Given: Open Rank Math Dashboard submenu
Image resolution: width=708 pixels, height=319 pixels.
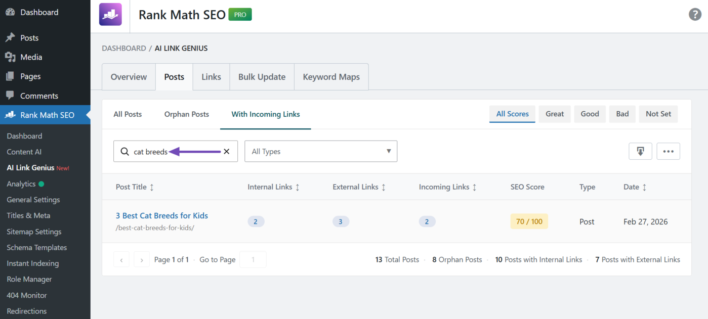Looking at the screenshot, I should pos(24,136).
